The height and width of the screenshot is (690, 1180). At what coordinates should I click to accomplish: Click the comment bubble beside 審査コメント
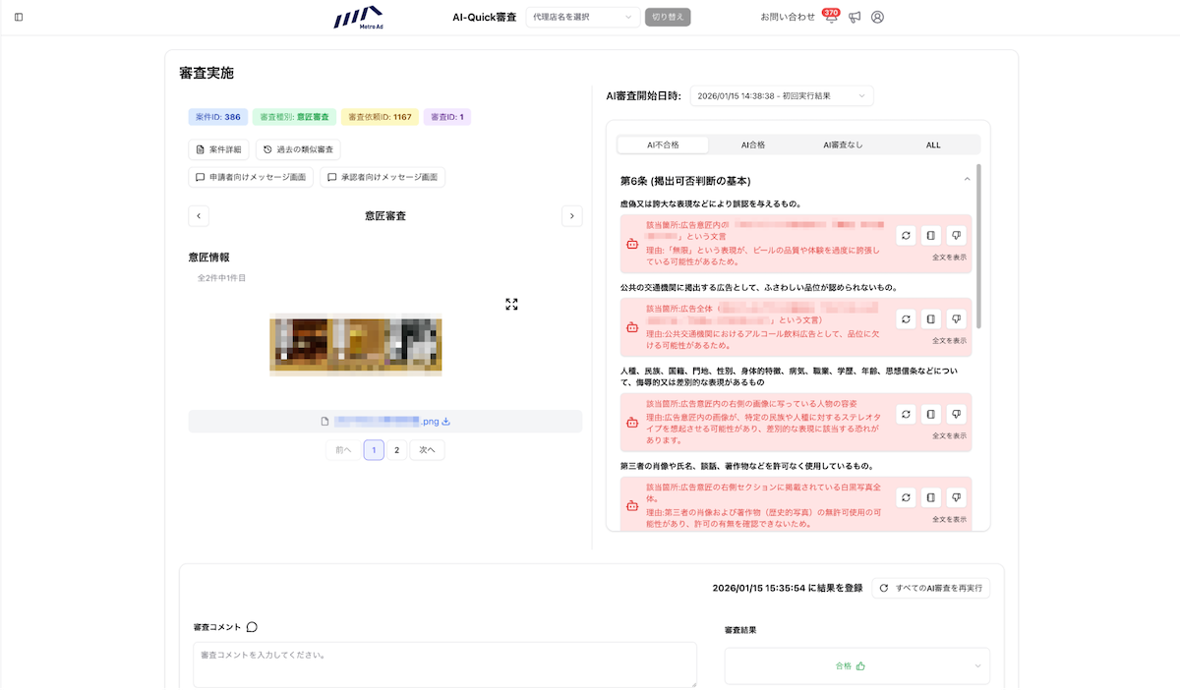[x=252, y=627]
